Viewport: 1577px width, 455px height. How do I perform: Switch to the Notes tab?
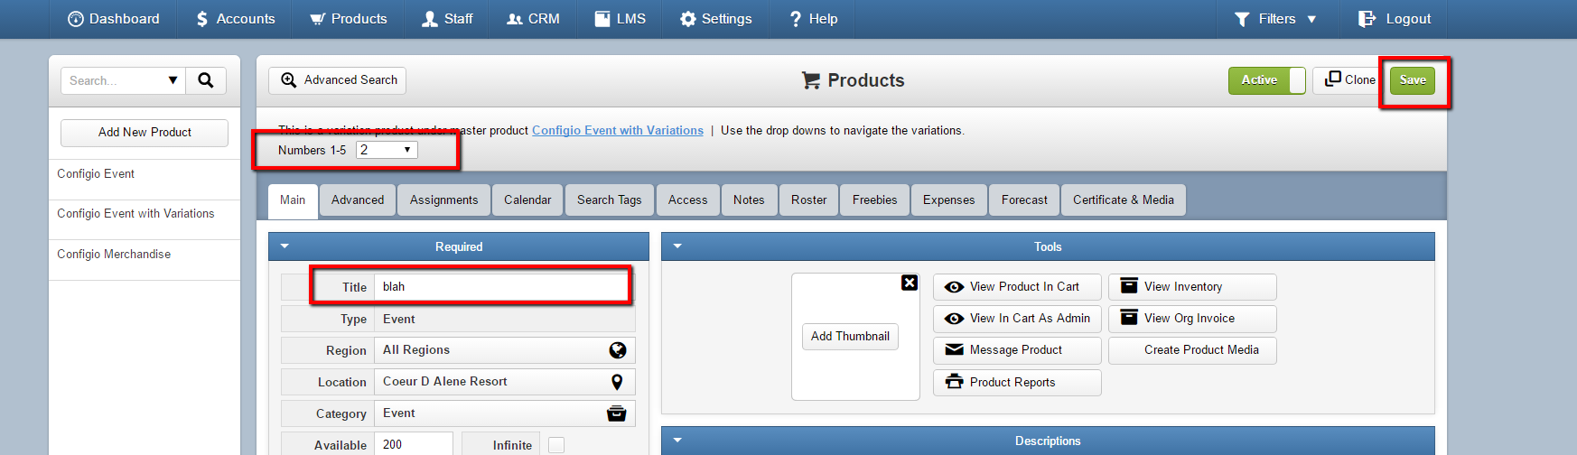tap(749, 200)
